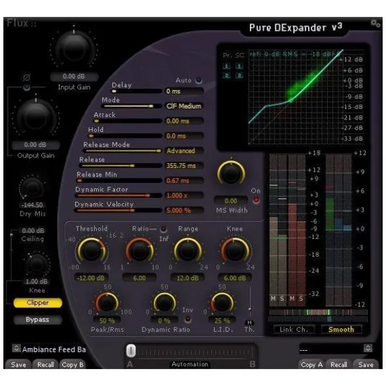386x386 pixels.
Task: Adjust the Release slider
Action: 120,166
